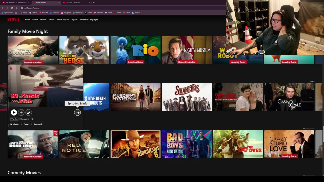Open the Shows menu item
Screen dimensions: 324x182
[35, 19]
